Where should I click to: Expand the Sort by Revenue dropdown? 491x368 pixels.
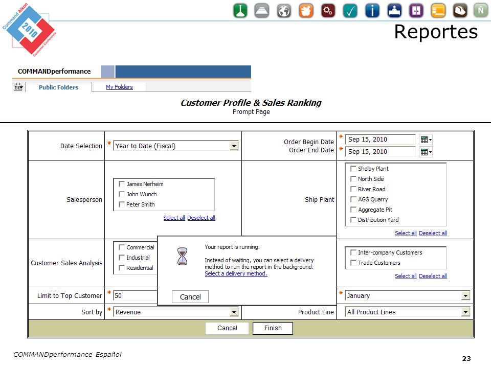point(175,312)
